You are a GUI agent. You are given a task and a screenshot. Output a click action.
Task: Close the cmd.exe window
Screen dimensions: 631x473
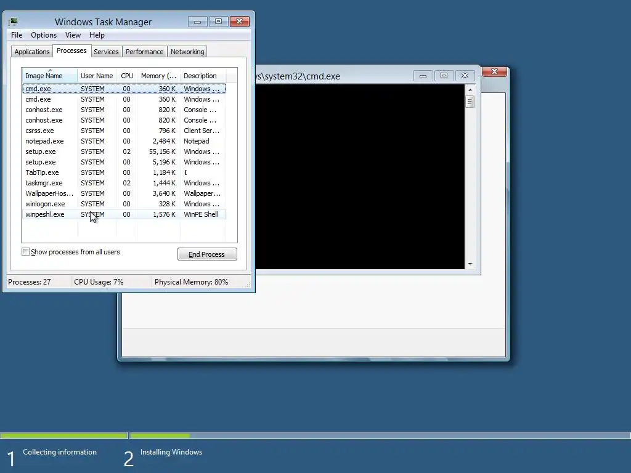click(x=465, y=76)
